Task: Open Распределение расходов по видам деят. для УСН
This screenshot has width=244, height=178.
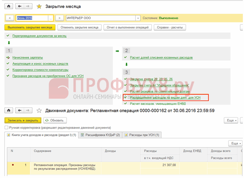Action: coord(165,98)
